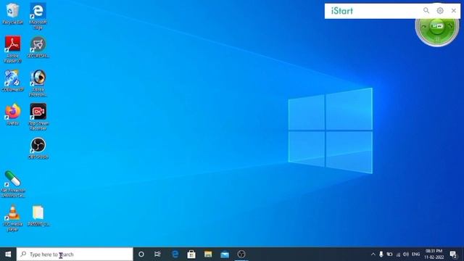Click pause symbol at bottom of green widget

pos(437,39)
